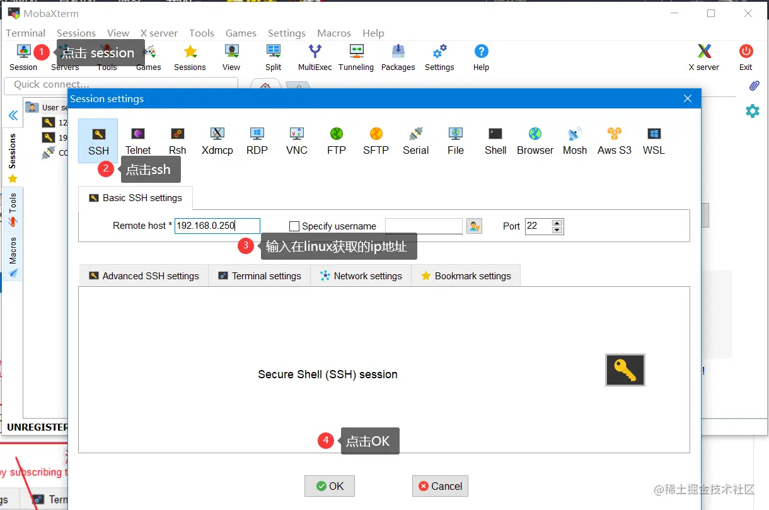Viewport: 769px width, 510px height.
Task: Click the Remote host input field
Action: (x=217, y=226)
